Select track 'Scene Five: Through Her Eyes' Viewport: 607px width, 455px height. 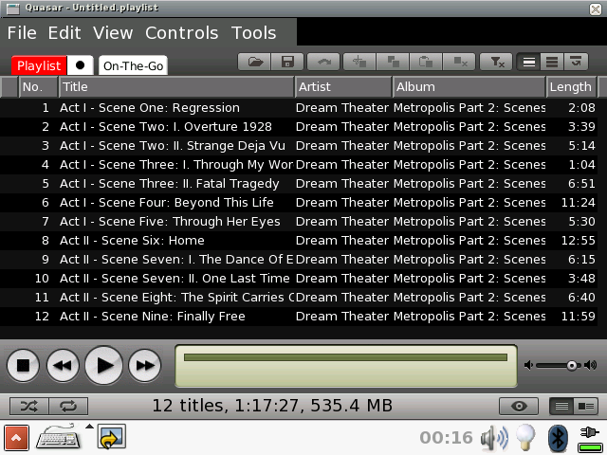click(299, 221)
